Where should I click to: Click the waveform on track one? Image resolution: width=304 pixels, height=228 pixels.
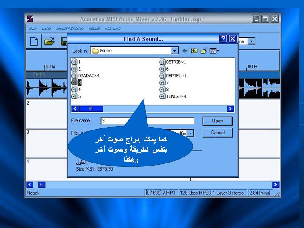(46, 88)
